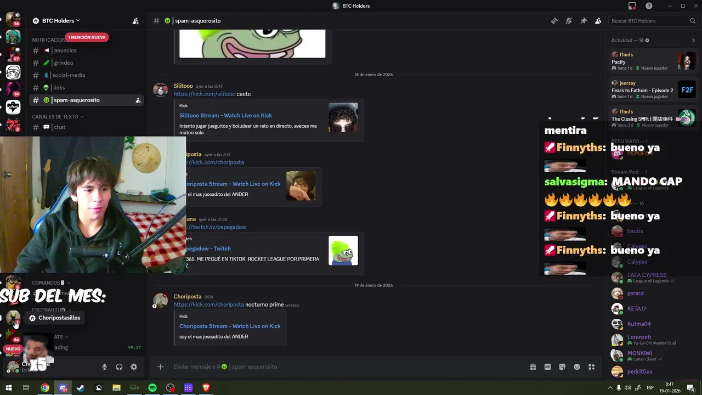This screenshot has height=395, width=702.
Task: Select the anuncios channel
Action: point(88,50)
